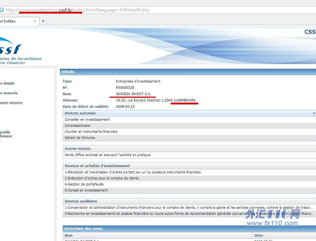This screenshot has height=241, width=316.
Task: Select 5-Recherche en investissements row
Action: pos(189,213)
